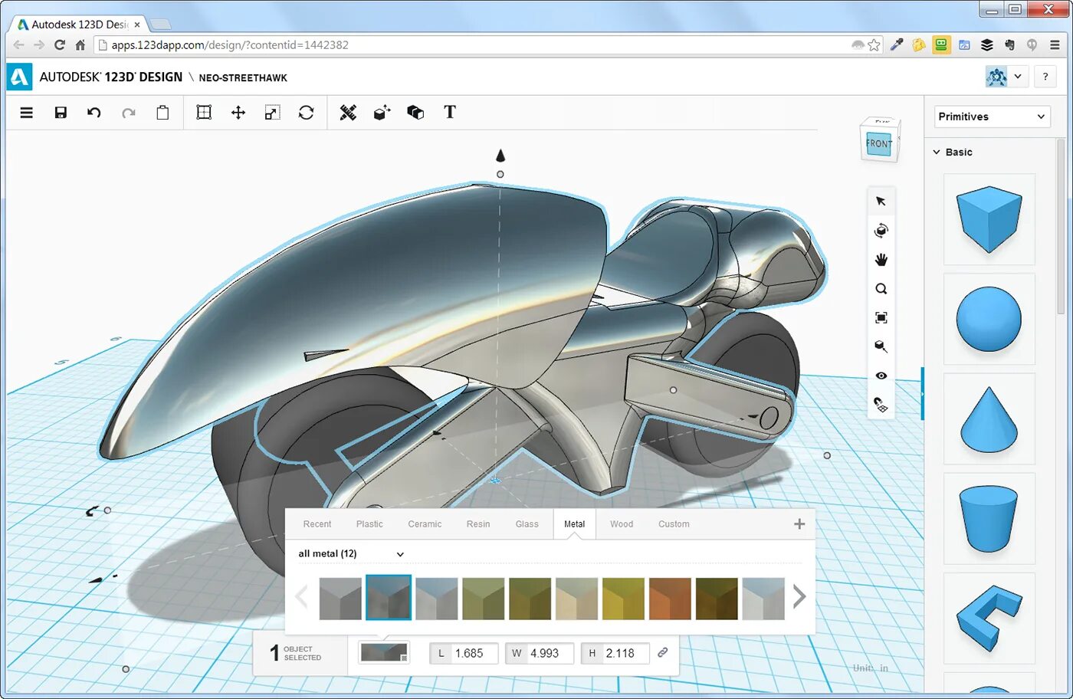
Task: Activate the Orbit view tool
Action: coord(881,230)
